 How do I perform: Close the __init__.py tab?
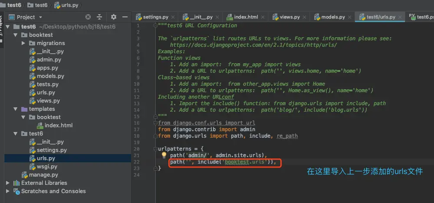[217, 17]
